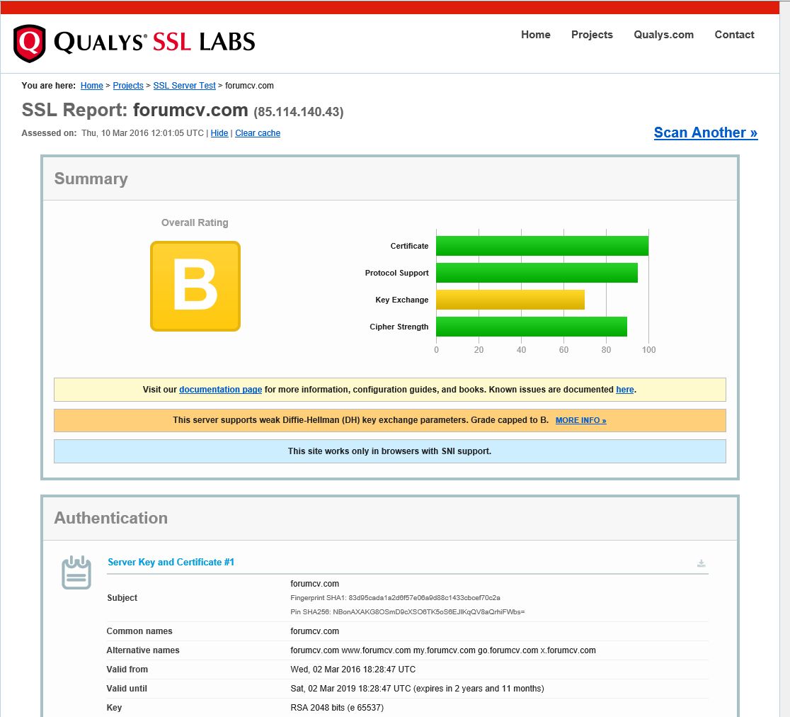Click the yellow Key Exchange score bar
The image size is (790, 717).
[510, 300]
